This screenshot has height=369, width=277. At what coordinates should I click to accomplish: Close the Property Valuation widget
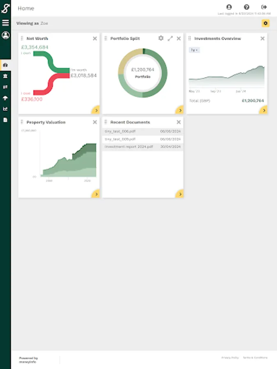pyautogui.click(x=95, y=122)
